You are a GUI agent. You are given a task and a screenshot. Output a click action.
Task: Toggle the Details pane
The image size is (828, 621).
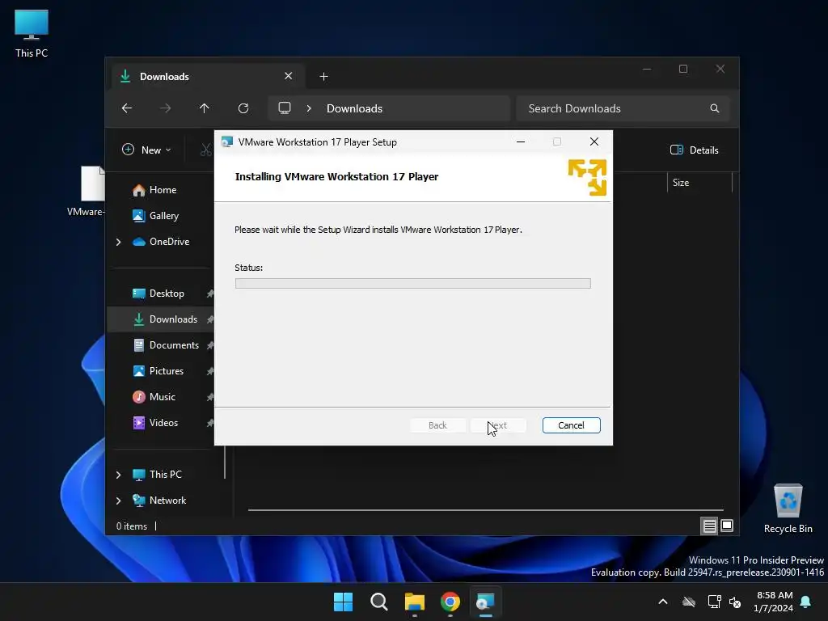695,150
